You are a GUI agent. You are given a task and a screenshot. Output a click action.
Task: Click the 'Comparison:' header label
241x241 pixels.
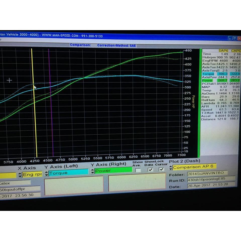click(x=80, y=45)
